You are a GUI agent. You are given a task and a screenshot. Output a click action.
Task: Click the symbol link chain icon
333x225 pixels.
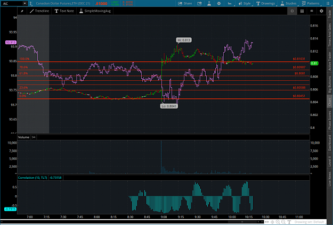click(30, 3)
